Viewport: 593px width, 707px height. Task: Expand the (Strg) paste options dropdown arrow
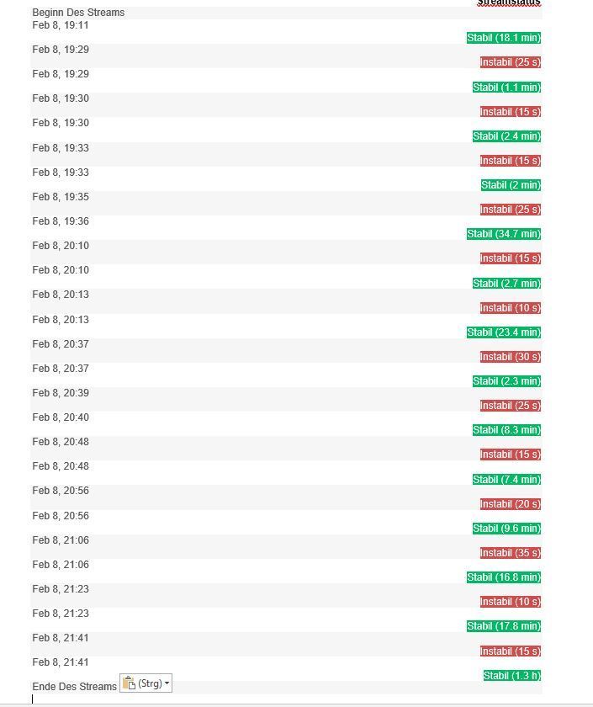click(167, 683)
